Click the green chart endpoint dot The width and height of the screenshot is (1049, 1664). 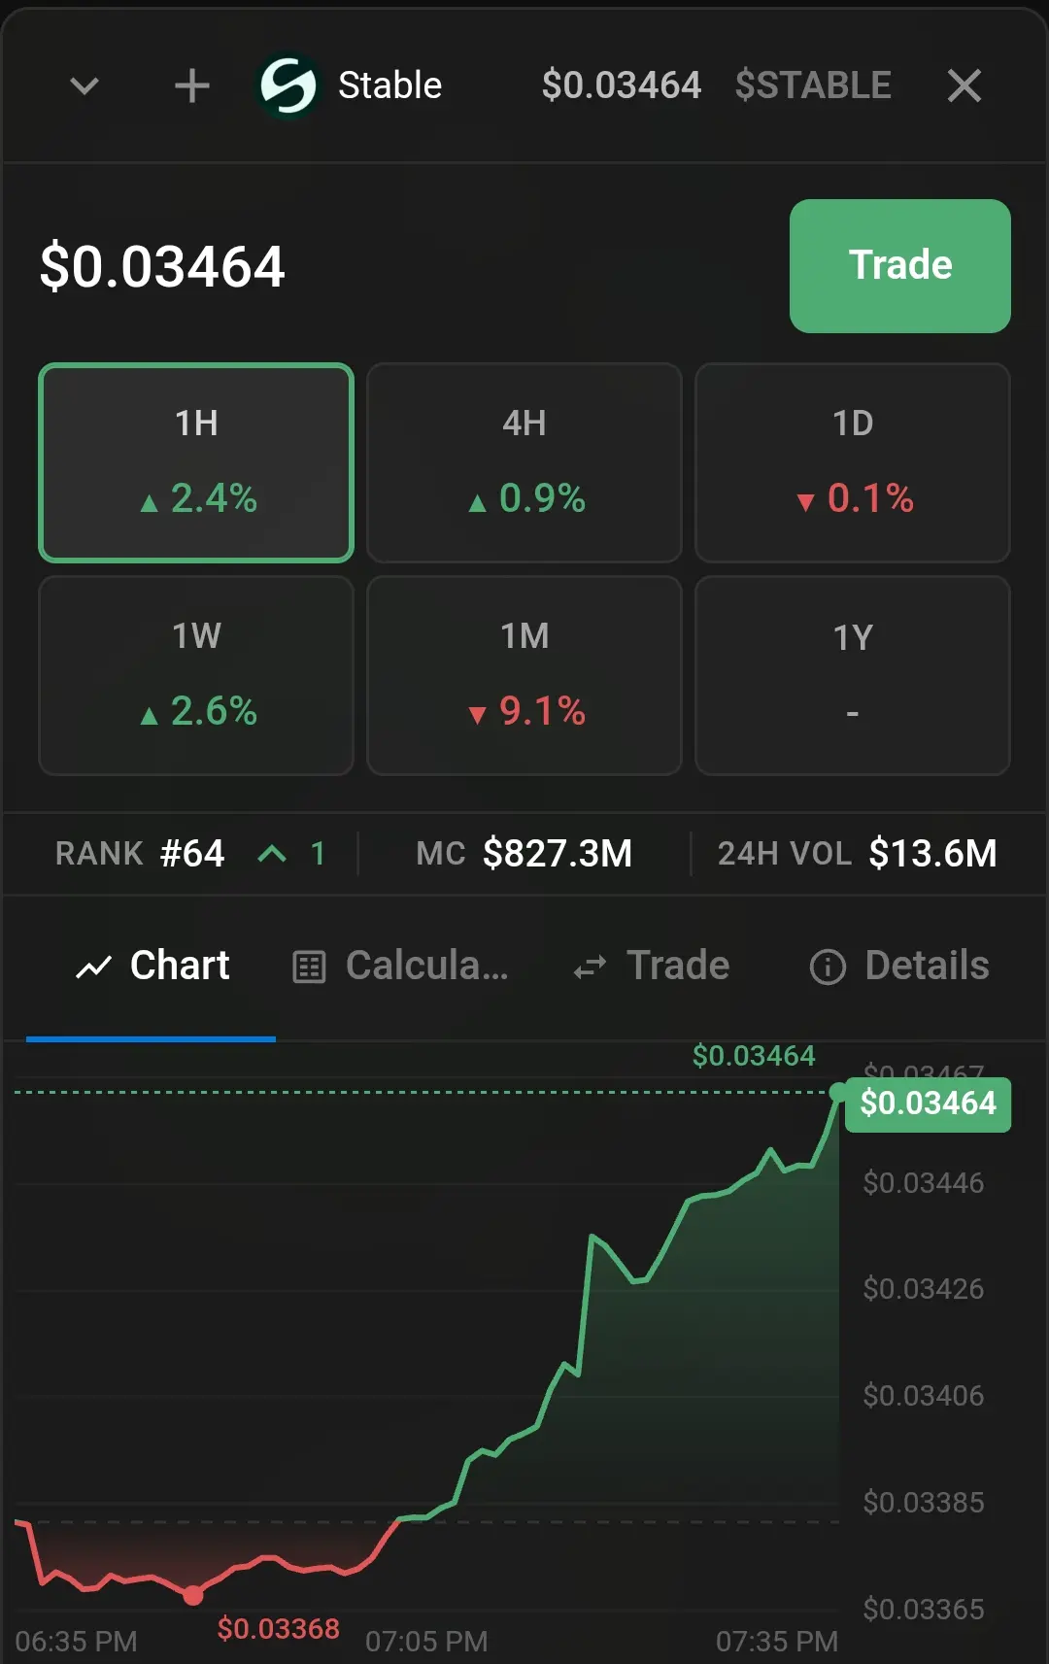point(838,1093)
